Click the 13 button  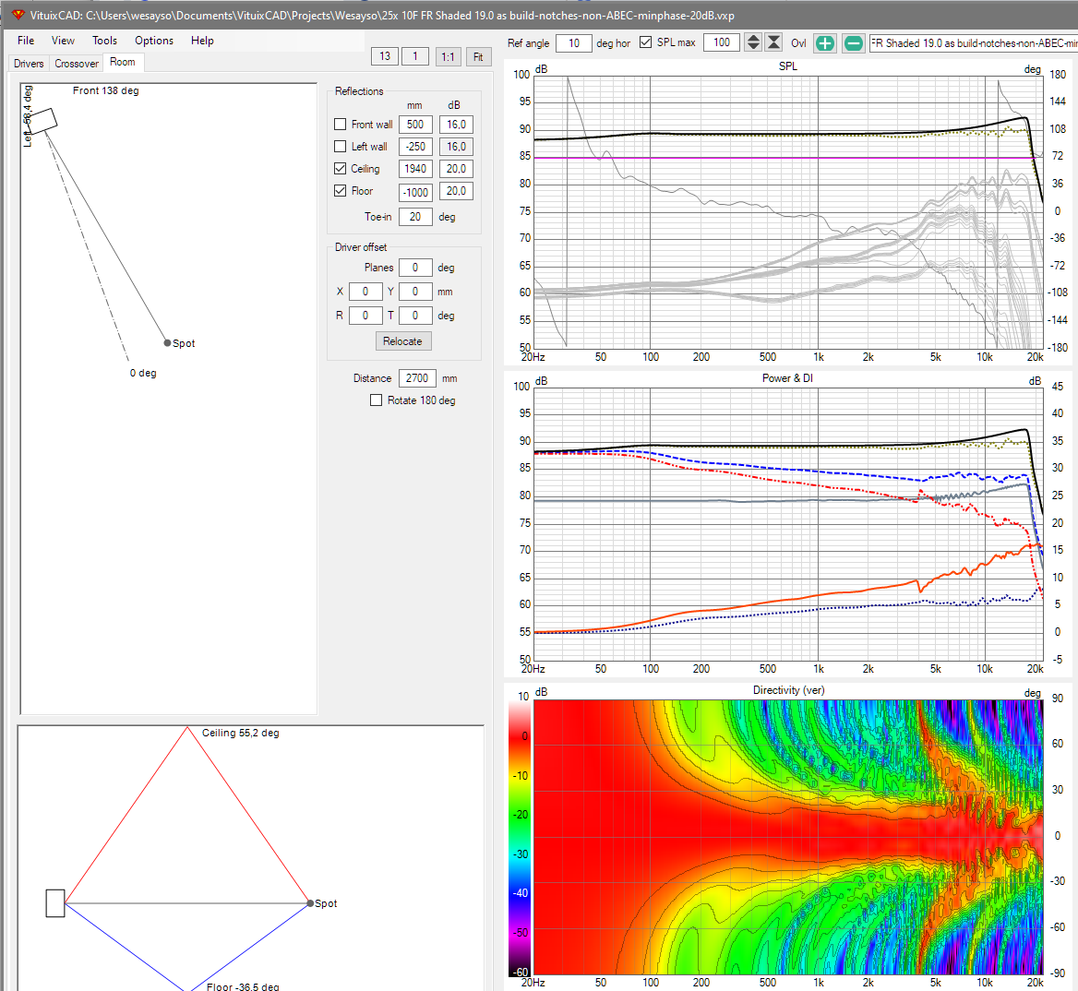(x=384, y=56)
